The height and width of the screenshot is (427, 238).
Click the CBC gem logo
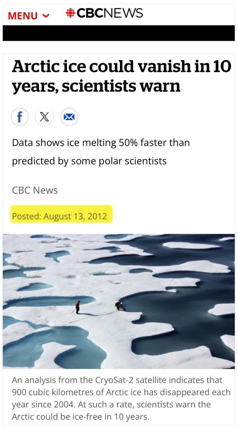pos(70,14)
